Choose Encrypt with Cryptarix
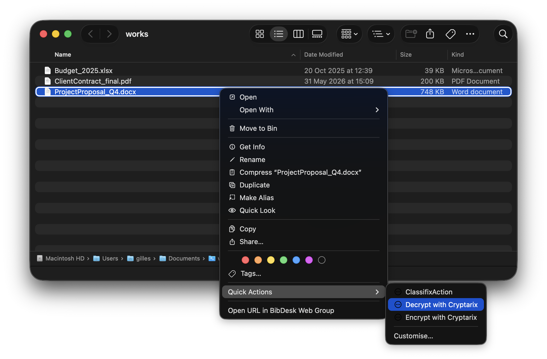Viewport: 547px width, 359px height. pos(436,317)
